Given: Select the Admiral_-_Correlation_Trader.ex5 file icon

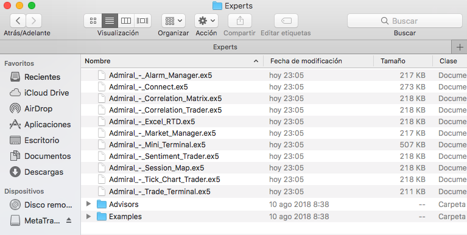Looking at the screenshot, I should click(102, 110).
